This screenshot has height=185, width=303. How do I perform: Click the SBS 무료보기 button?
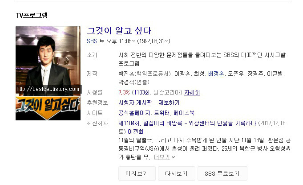point(222,173)
